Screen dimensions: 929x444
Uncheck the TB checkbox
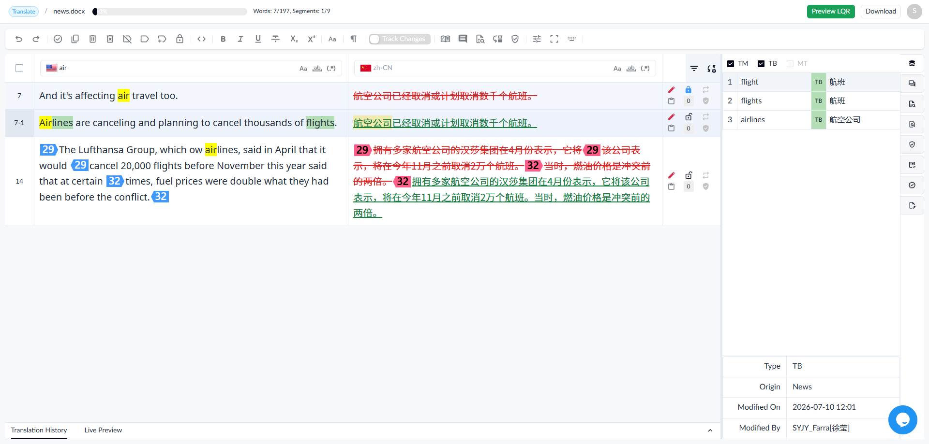tap(761, 64)
